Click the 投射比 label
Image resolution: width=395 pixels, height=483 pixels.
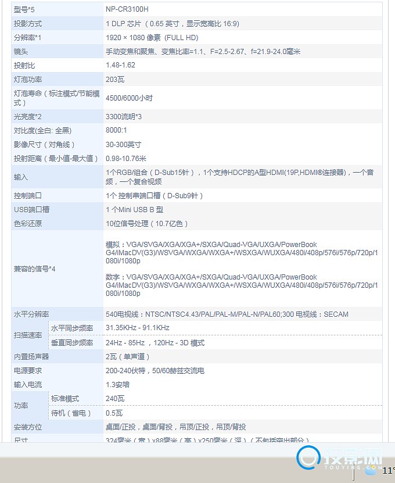[24, 65]
